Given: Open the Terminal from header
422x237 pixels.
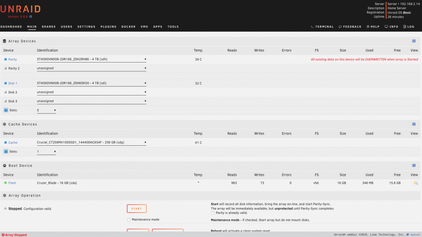Looking at the screenshot, I should 322,27.
